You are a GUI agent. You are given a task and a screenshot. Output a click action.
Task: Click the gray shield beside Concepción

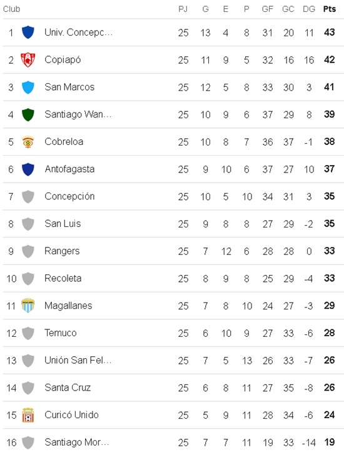[28, 196]
